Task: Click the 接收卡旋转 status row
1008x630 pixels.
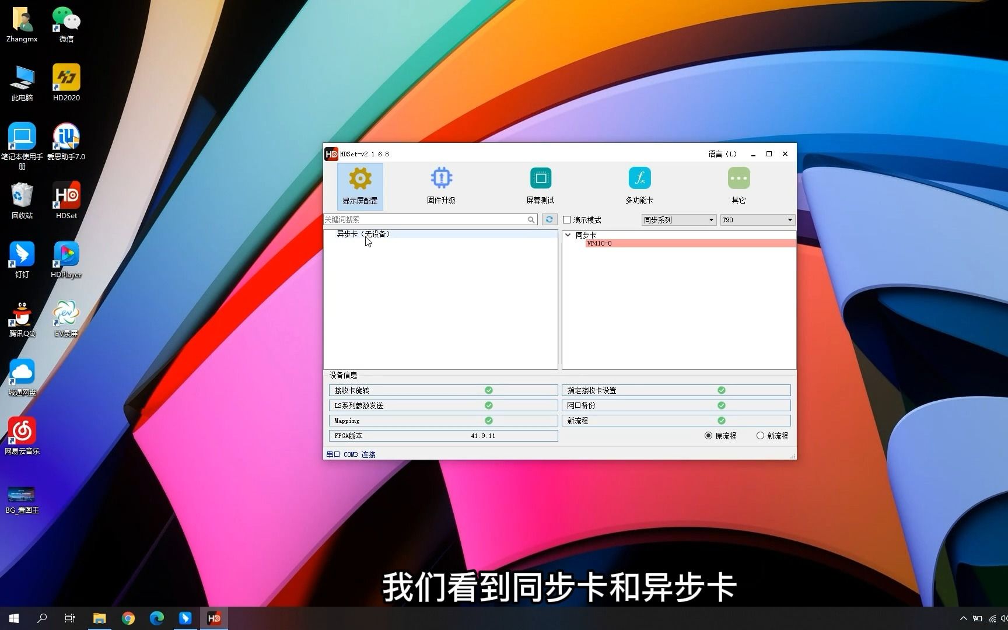Action: pos(443,390)
